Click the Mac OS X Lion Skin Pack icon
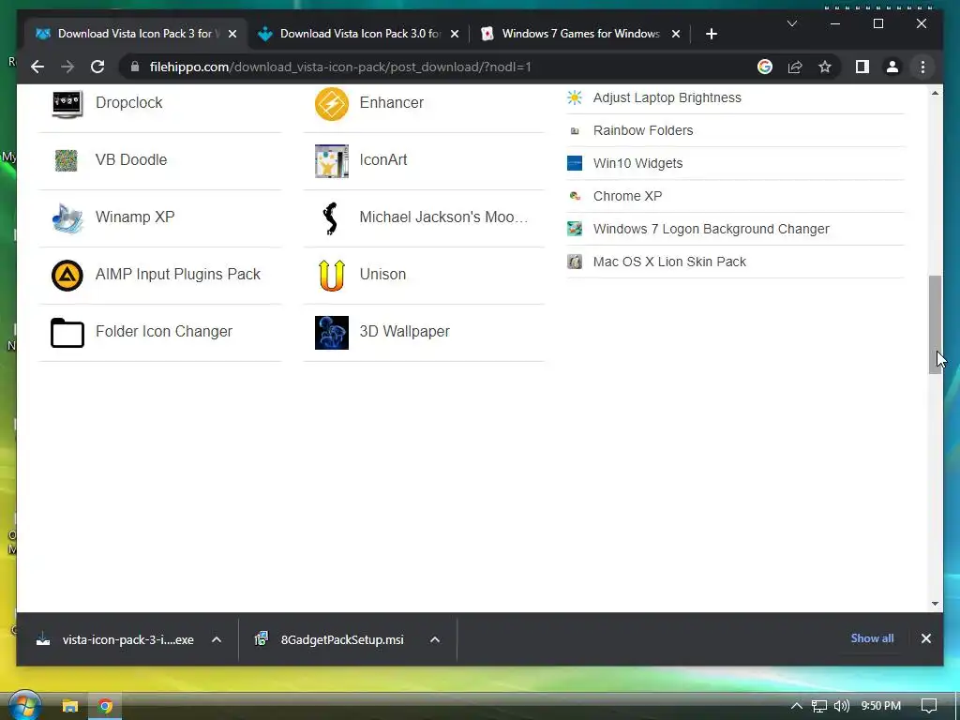The width and height of the screenshot is (960, 720). pyautogui.click(x=575, y=262)
